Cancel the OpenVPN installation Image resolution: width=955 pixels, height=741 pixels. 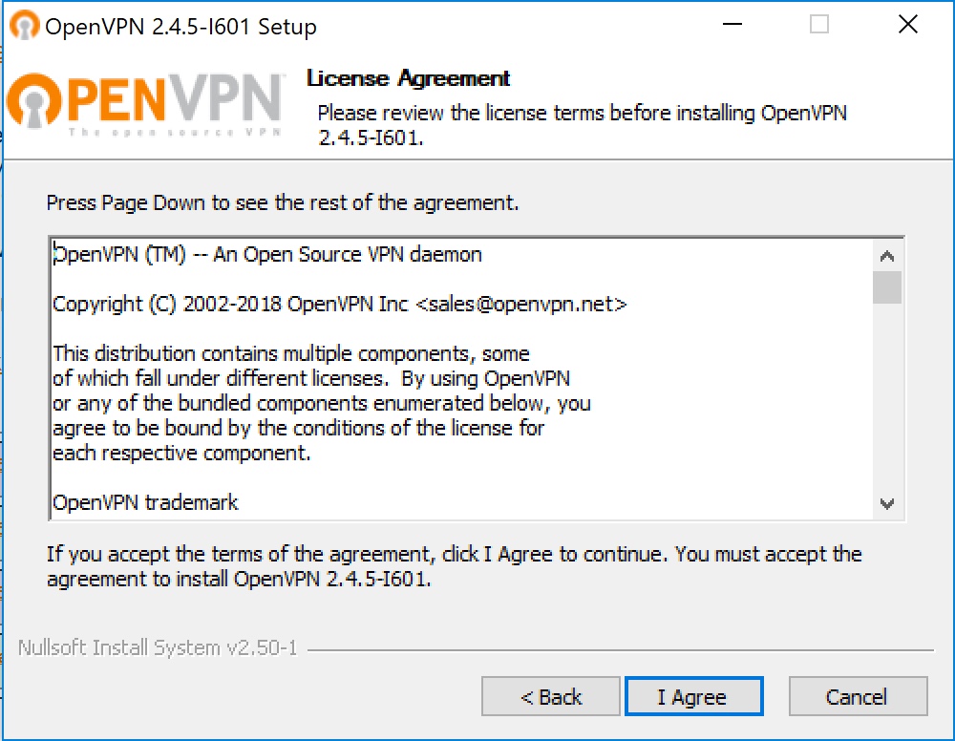[x=858, y=696]
